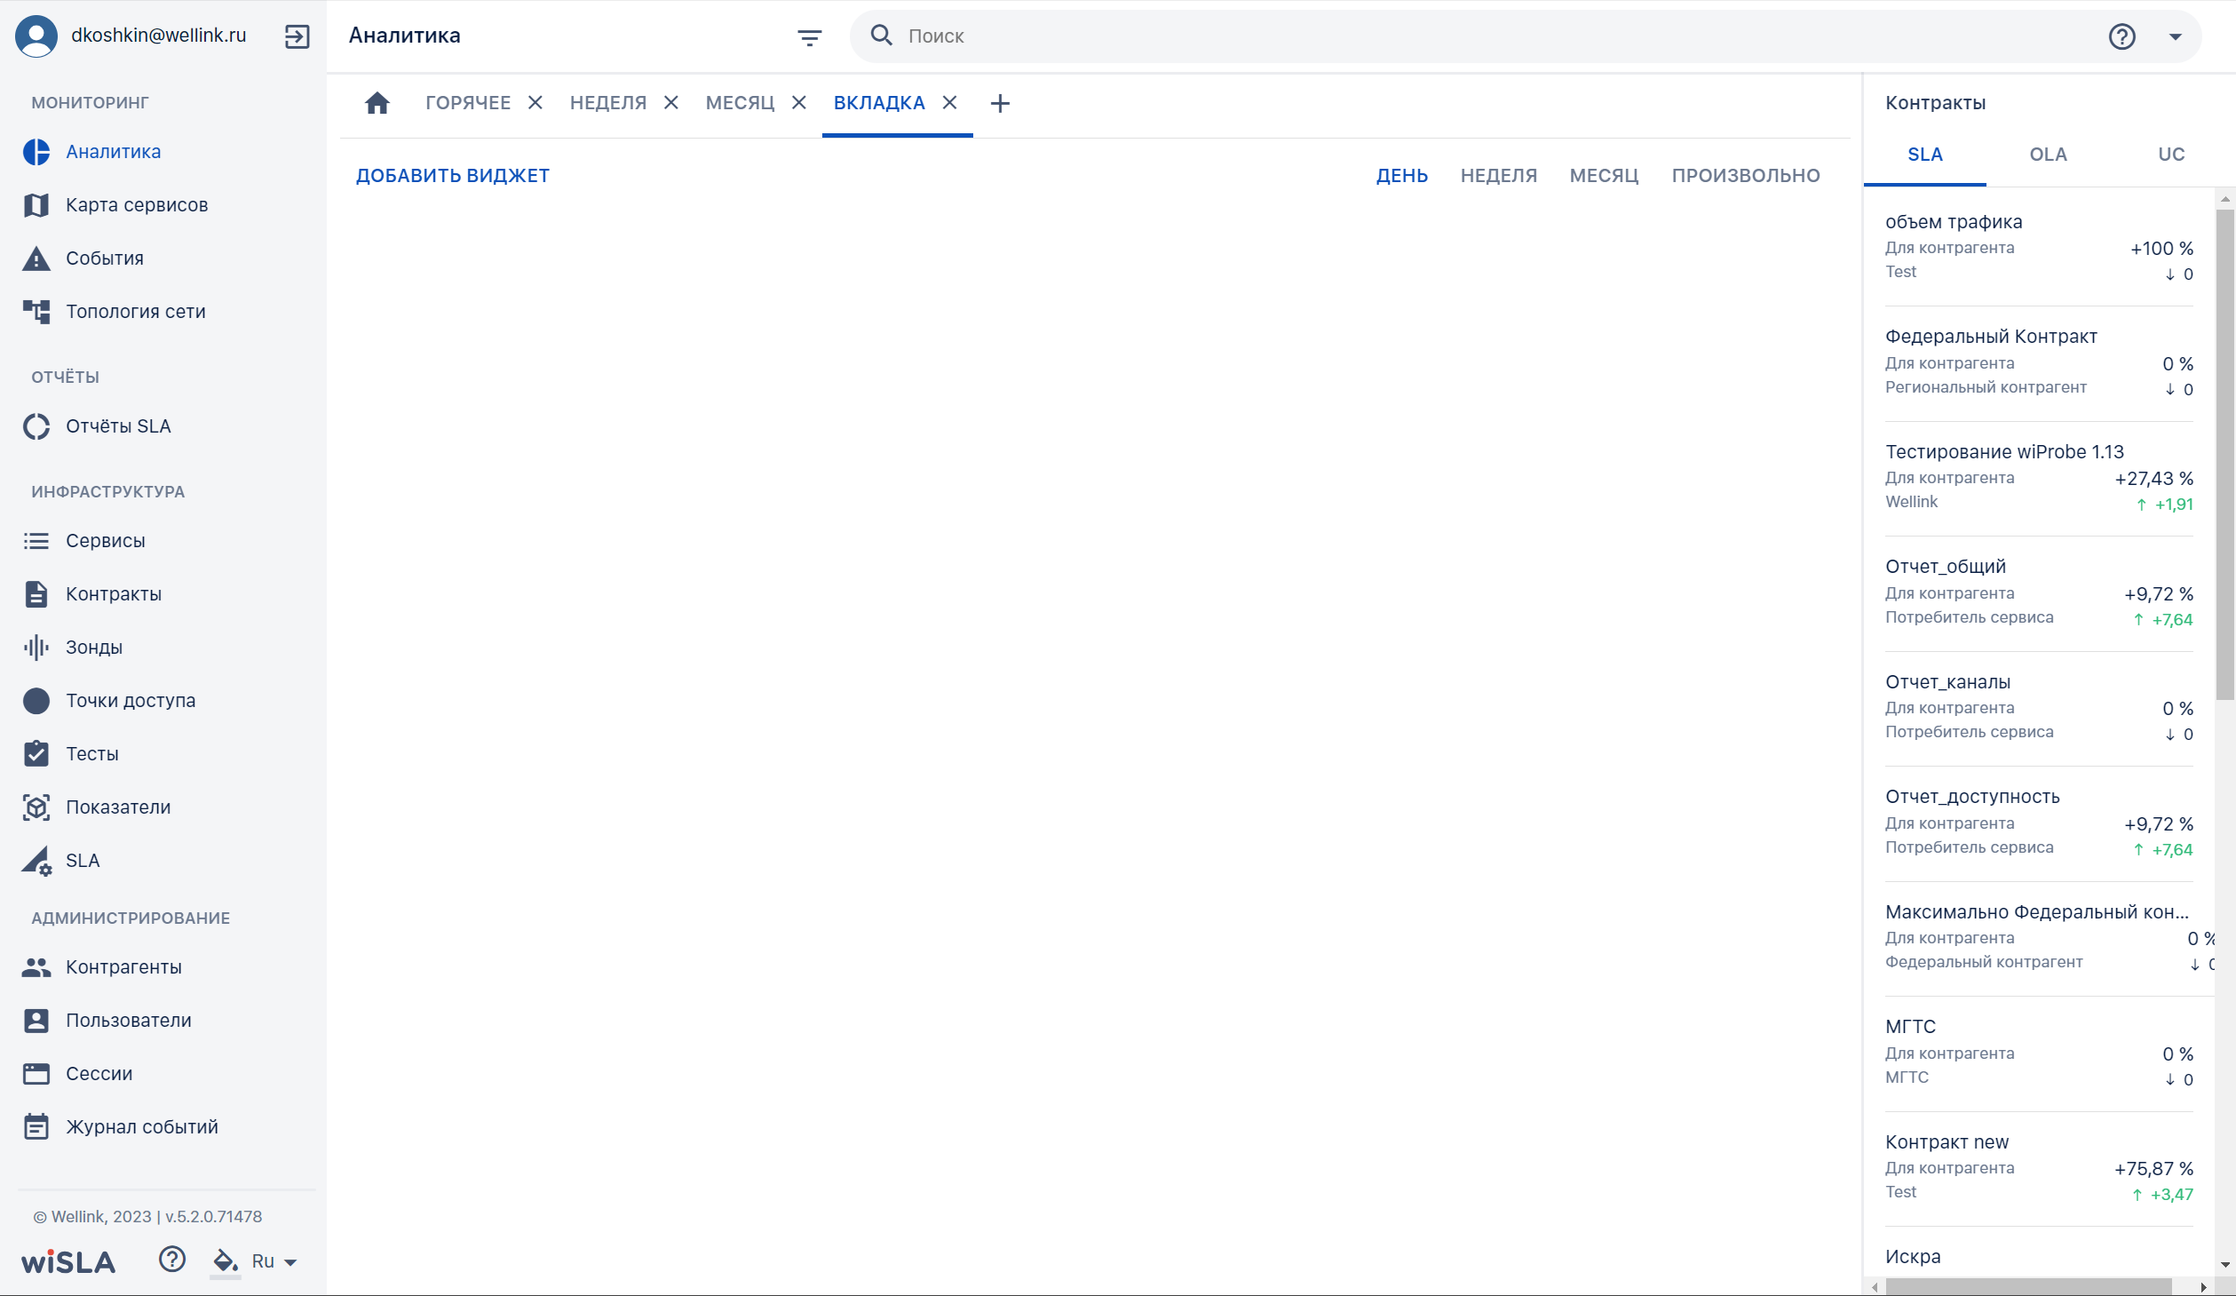Viewport: 2236px width, 1296px height.
Task: Open the МЕСЯЦ dashboard tab
Action: coord(740,103)
